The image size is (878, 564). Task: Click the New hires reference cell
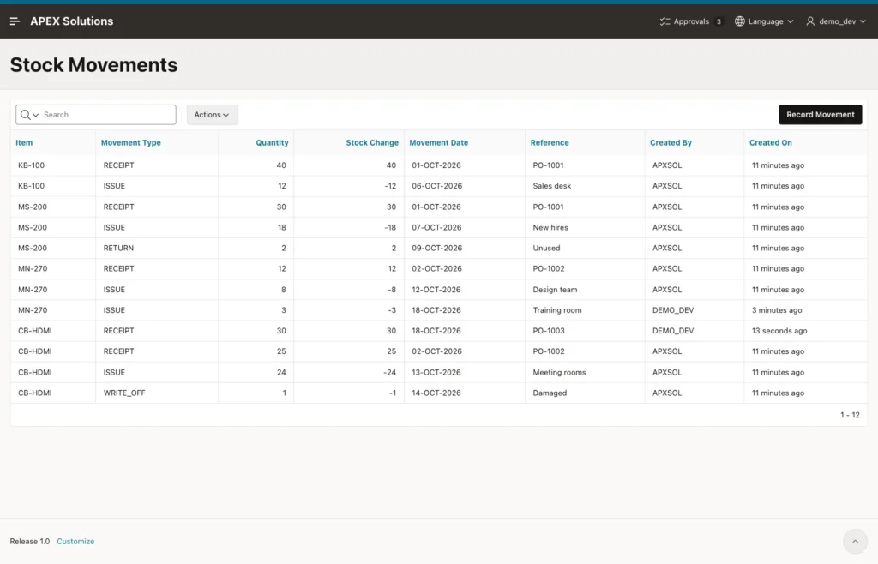click(x=585, y=227)
